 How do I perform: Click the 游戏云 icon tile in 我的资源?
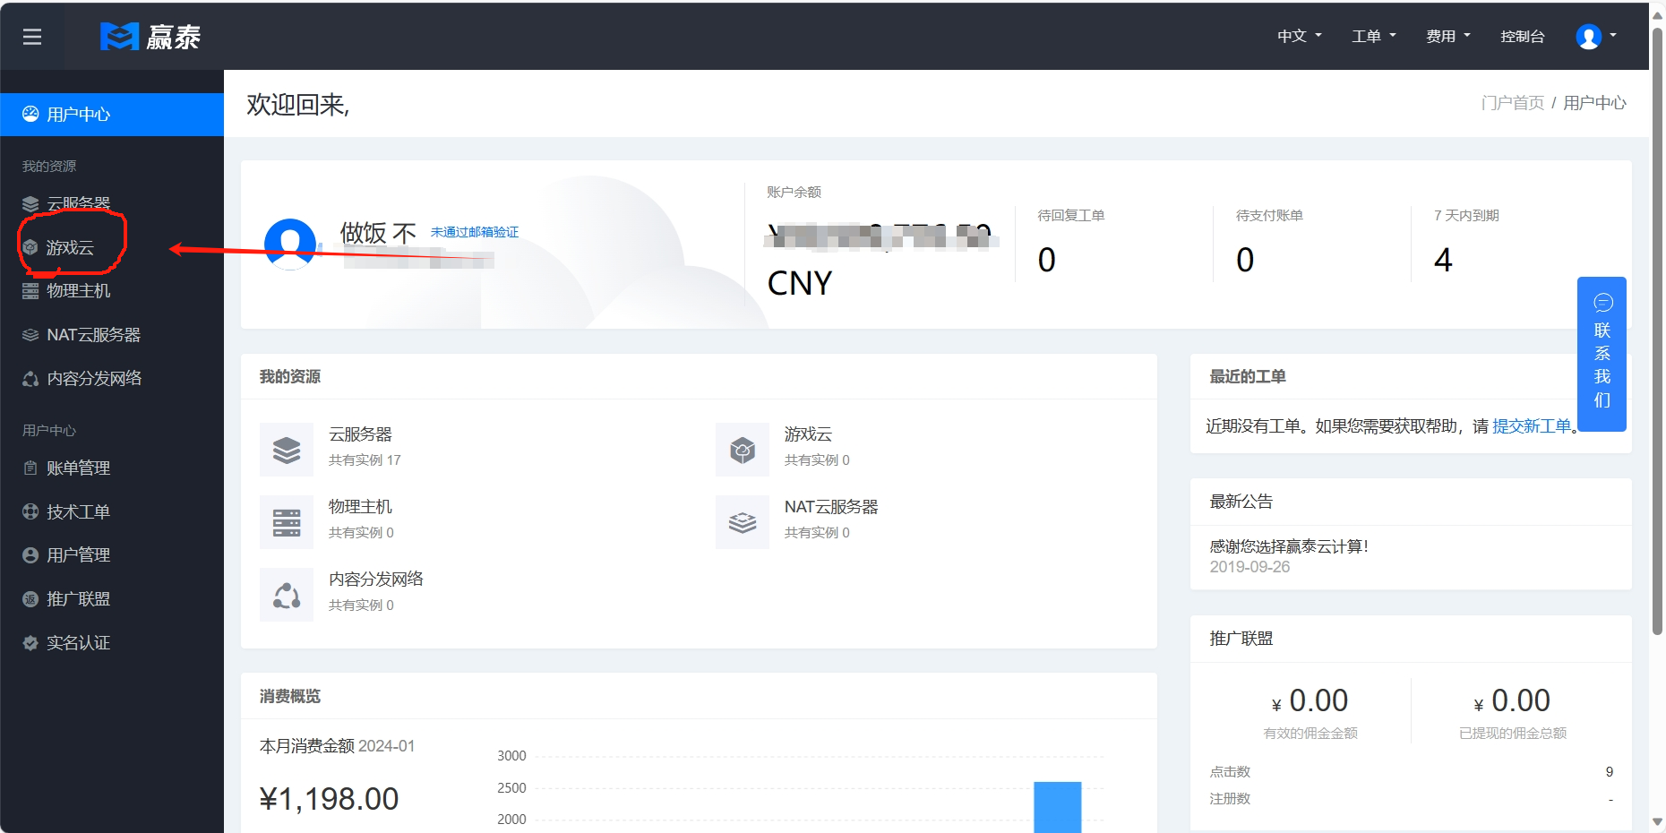[x=743, y=450]
